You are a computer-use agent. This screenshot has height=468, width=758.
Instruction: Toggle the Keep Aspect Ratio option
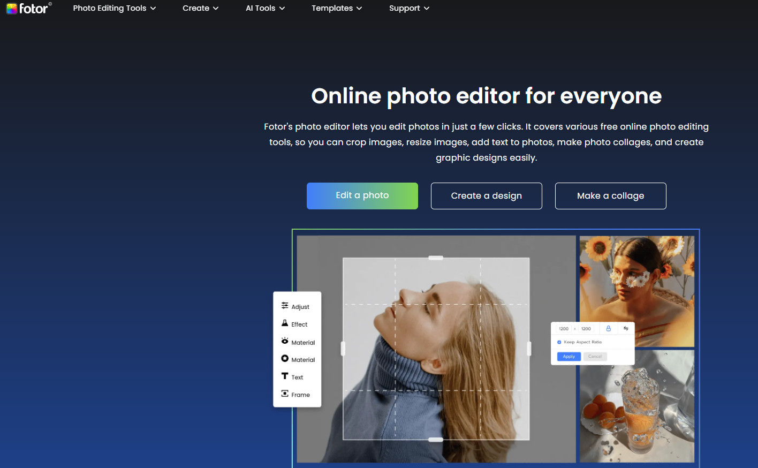click(x=580, y=342)
